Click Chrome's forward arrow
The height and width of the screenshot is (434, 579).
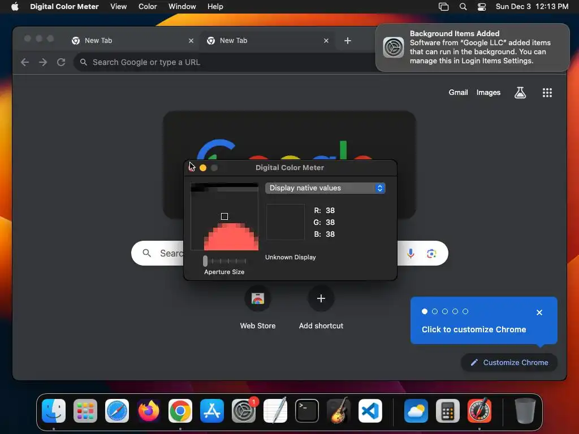(43, 62)
